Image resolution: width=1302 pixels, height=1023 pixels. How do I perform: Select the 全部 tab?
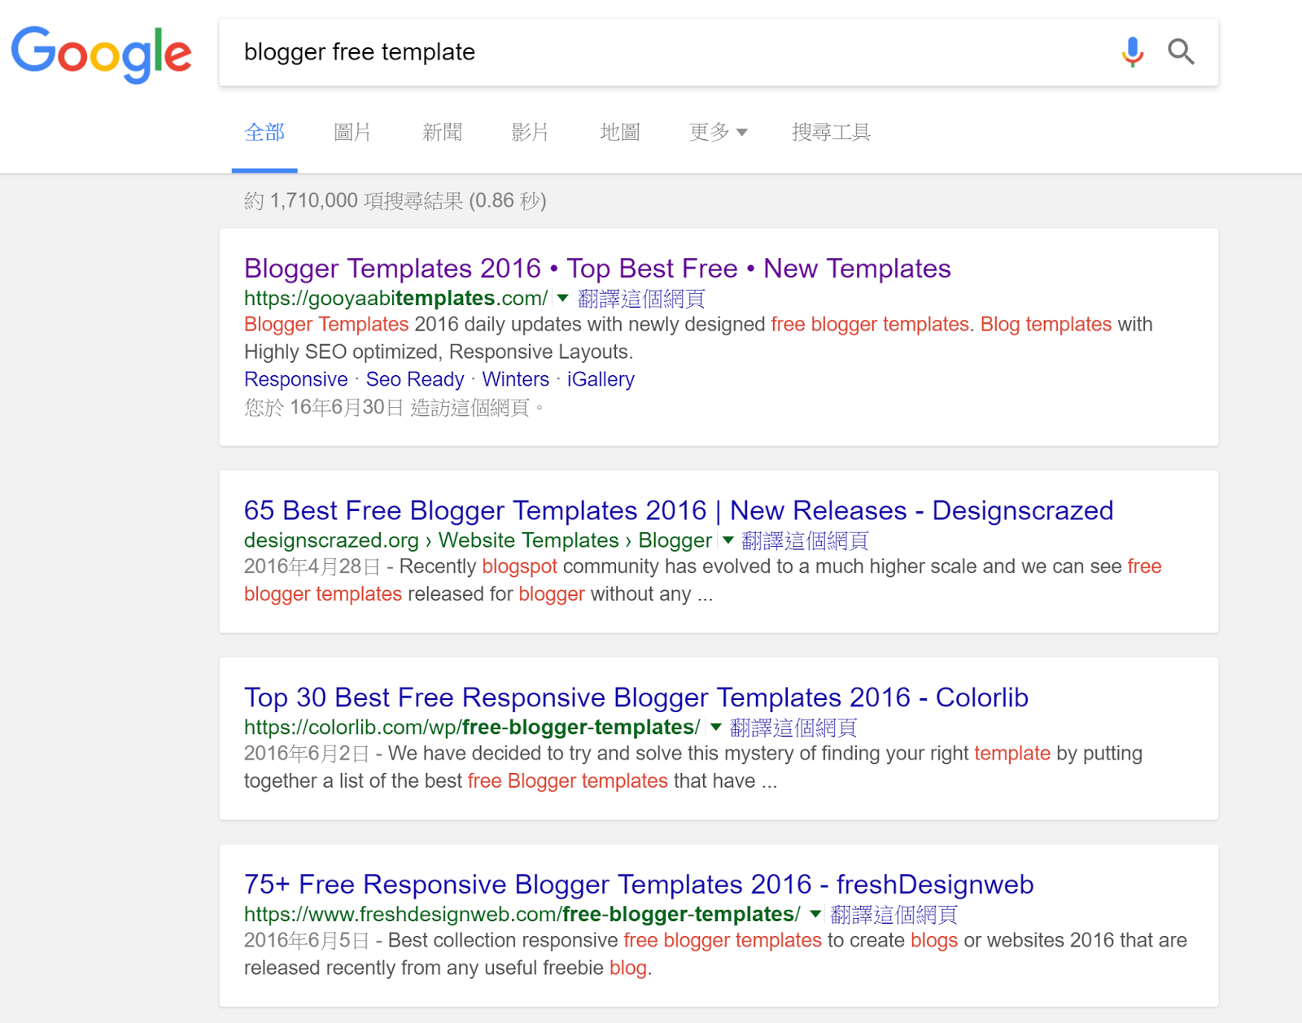coord(264,132)
